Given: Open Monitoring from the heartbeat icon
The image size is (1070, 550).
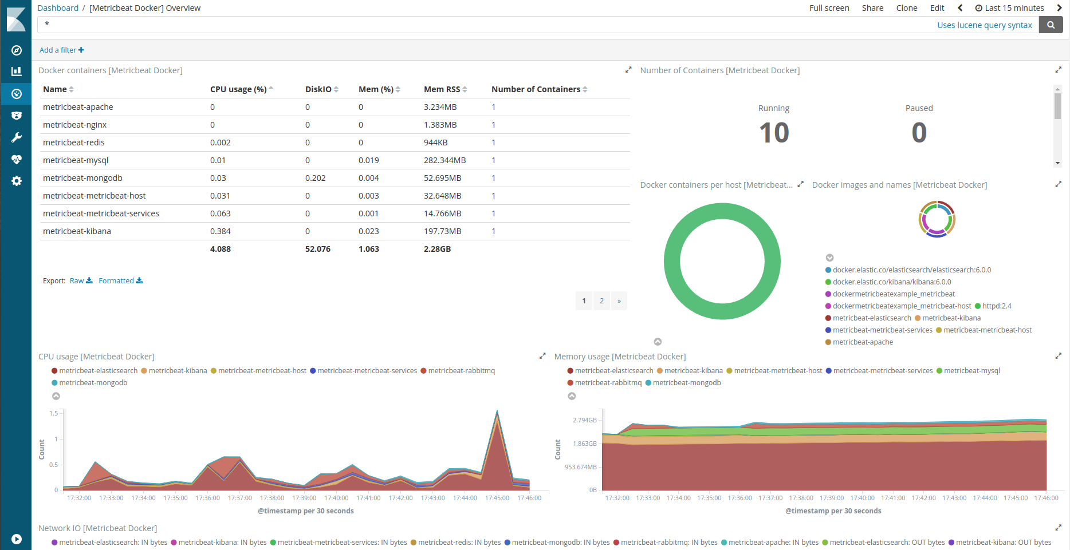Looking at the screenshot, I should coord(17,159).
